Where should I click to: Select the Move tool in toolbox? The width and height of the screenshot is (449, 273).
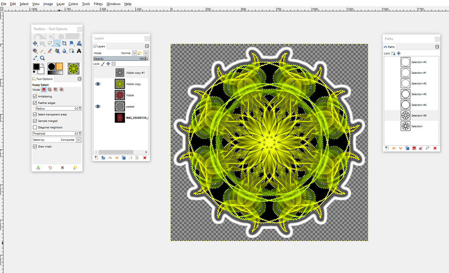pos(35,44)
